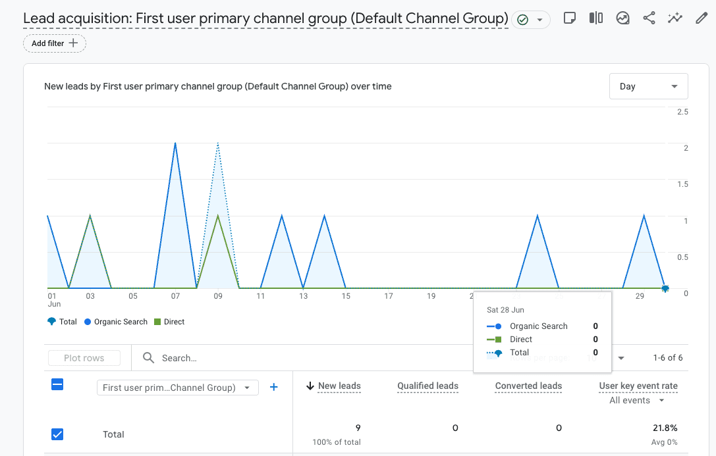
Task: Open the All events dropdown
Action: [637, 400]
